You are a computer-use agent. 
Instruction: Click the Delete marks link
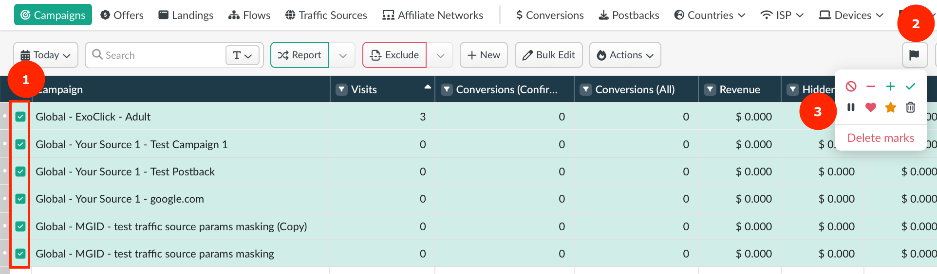[881, 138]
